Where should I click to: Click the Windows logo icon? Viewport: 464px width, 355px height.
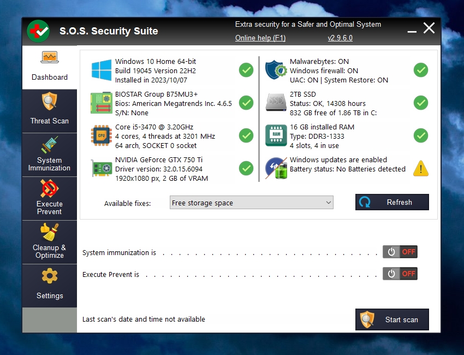(101, 70)
